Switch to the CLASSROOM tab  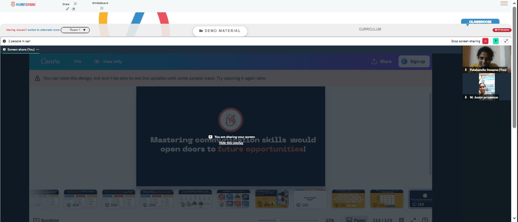480,22
